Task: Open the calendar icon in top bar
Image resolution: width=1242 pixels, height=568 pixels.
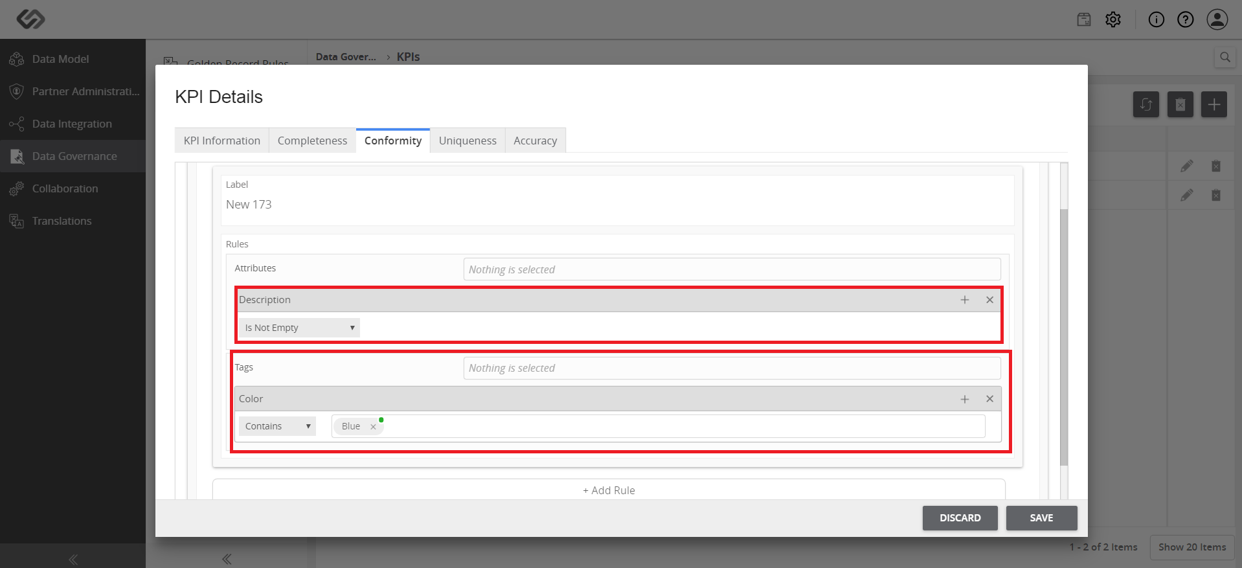Action: click(1084, 19)
